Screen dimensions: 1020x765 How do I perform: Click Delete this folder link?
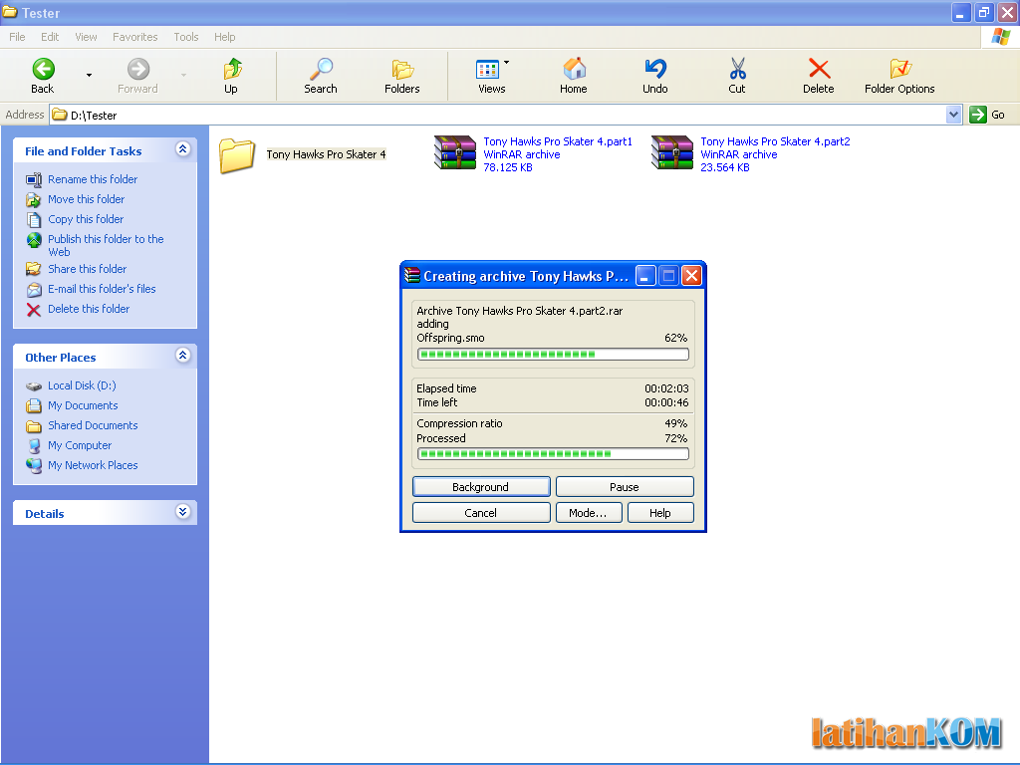coord(89,309)
